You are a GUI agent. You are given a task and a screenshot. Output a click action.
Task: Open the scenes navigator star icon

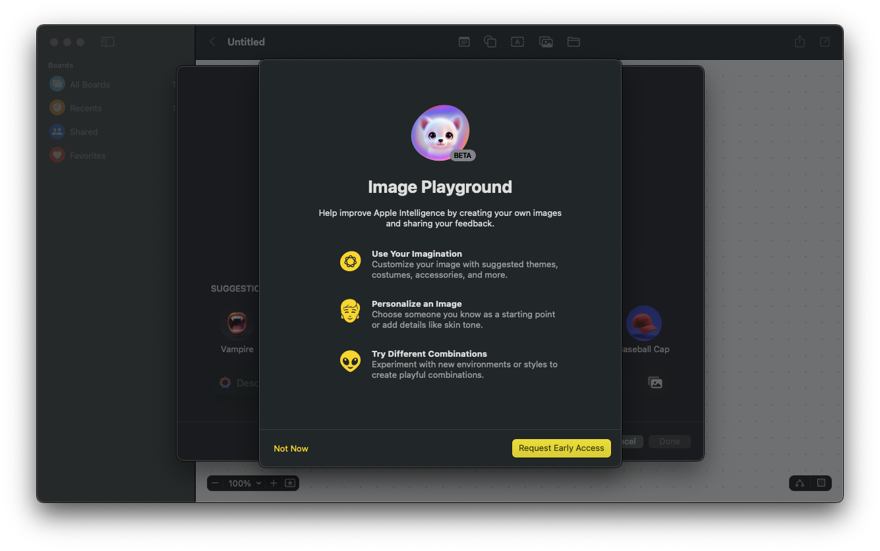[290, 483]
